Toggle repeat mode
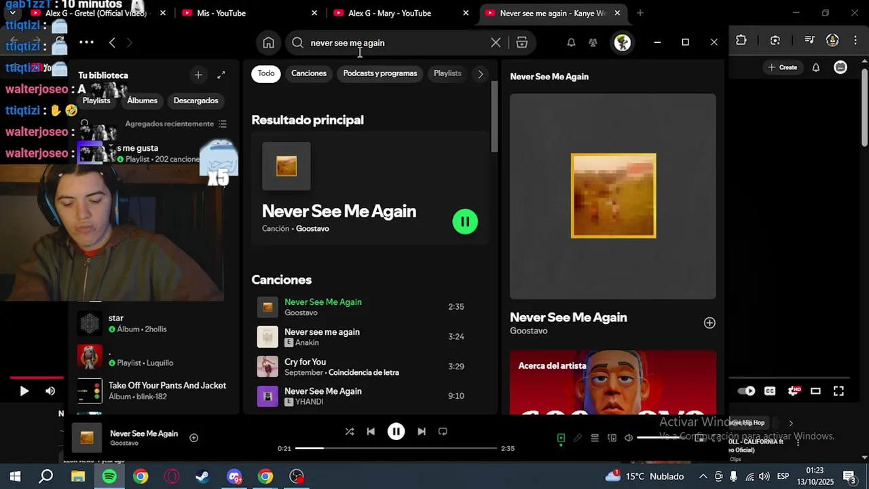The image size is (869, 489). 443,431
